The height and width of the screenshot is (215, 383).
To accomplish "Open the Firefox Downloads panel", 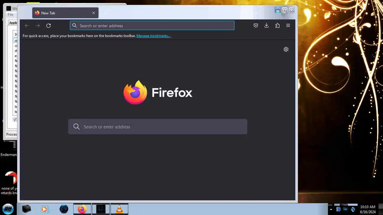I will coord(267,26).
